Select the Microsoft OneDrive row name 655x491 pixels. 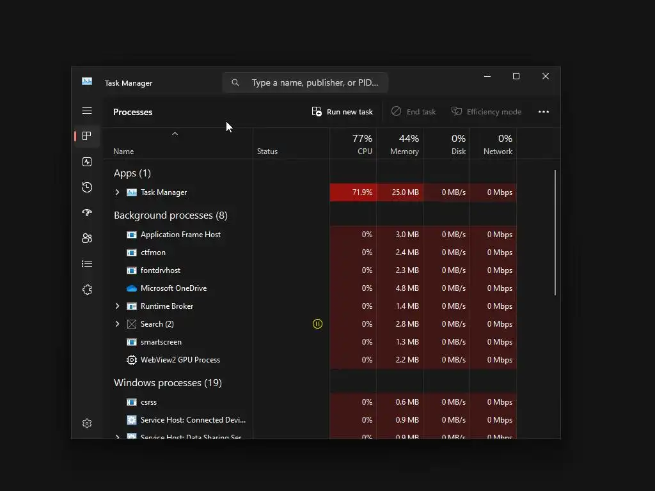coord(173,288)
